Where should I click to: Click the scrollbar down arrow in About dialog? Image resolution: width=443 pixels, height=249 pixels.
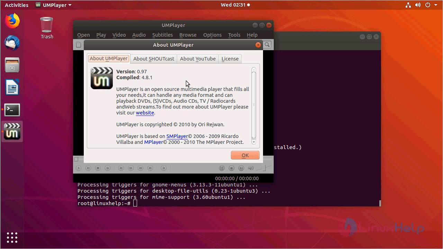254,142
